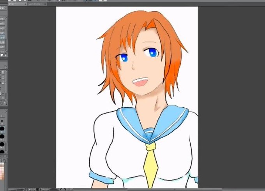Close the second canvas document tab
265x191 pixels.
coord(45,4)
